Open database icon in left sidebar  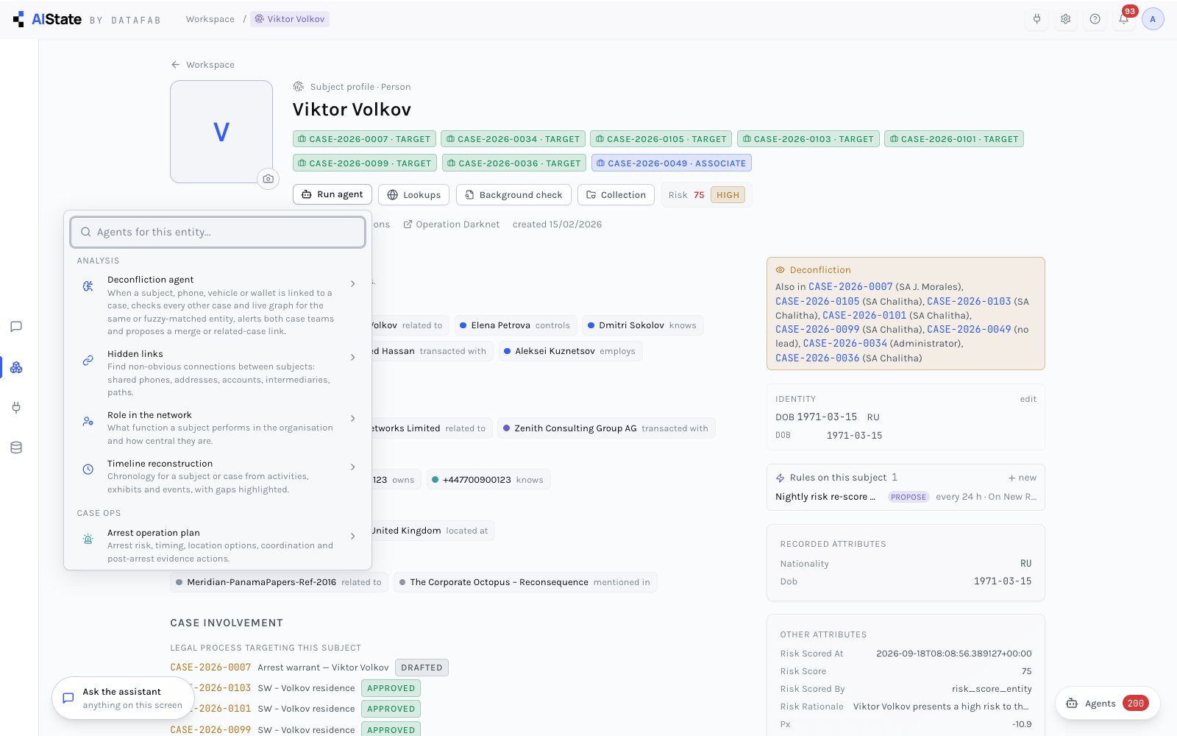16,447
